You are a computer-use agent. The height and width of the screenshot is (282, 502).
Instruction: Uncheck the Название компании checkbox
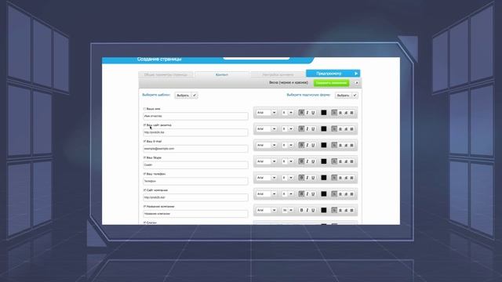click(144, 207)
